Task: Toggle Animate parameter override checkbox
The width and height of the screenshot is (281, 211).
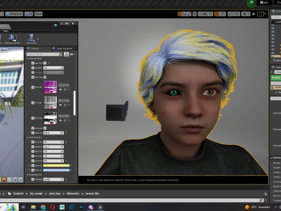Action: (x=33, y=128)
